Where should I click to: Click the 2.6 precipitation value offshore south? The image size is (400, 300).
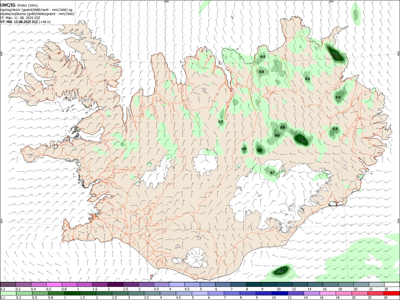pos(283,270)
